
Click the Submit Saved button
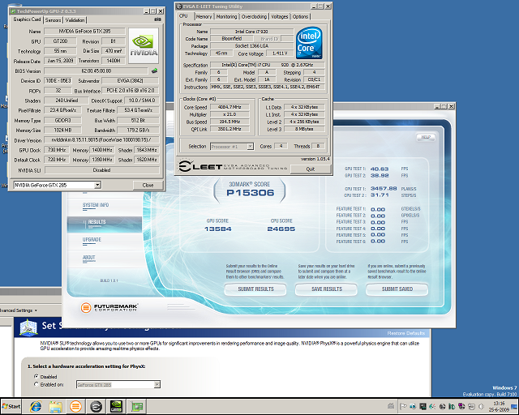(397, 289)
